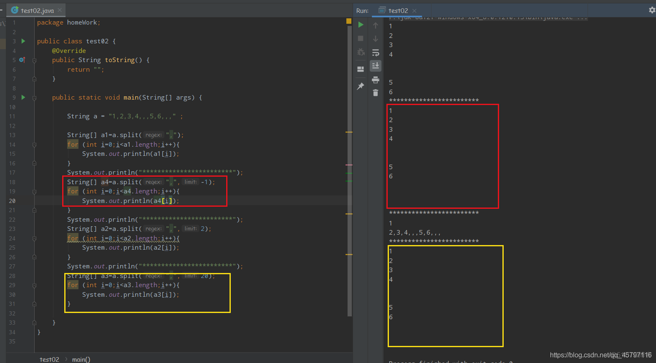Click the a1=a.split line of code
The width and height of the screenshot is (656, 363).
click(125, 135)
